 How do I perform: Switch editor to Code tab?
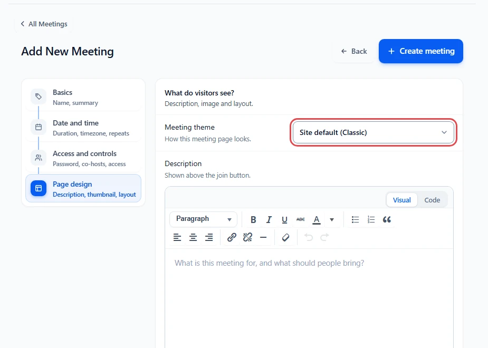[432, 200]
